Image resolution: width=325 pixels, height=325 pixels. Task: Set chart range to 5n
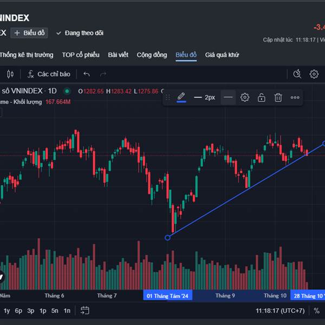coord(55,311)
